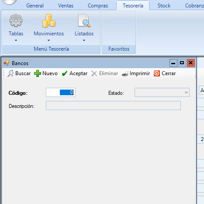The width and height of the screenshot is (204, 204).
Task: Minimize the Bancos window
Action: pos(173,63)
